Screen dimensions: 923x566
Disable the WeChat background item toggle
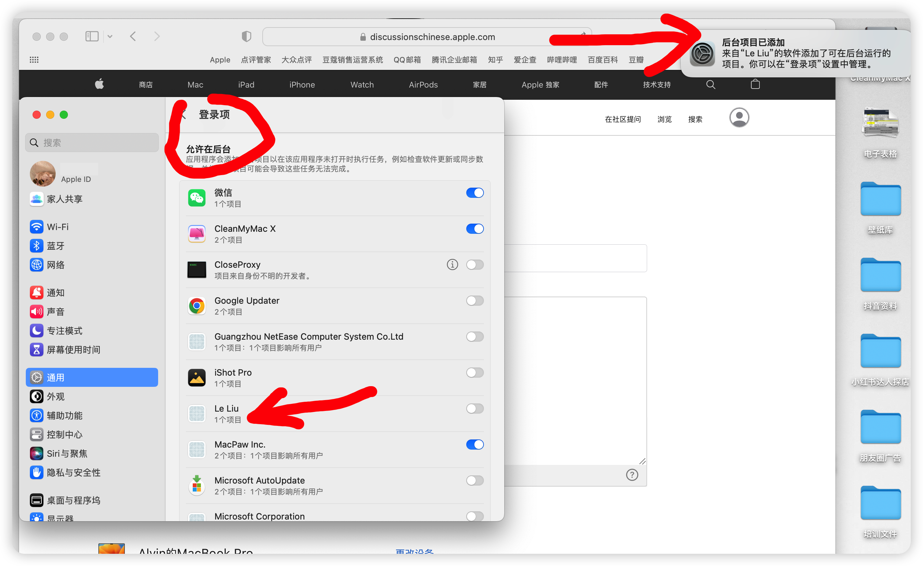point(475,193)
